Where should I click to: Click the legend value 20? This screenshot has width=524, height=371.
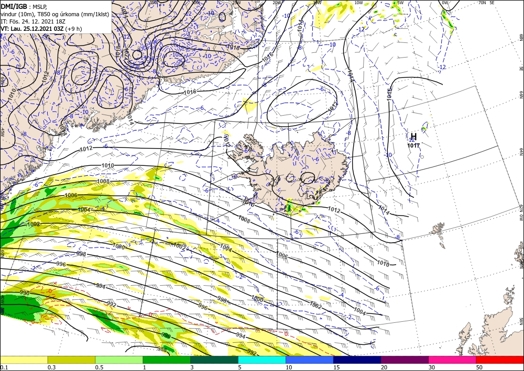(x=384, y=367)
